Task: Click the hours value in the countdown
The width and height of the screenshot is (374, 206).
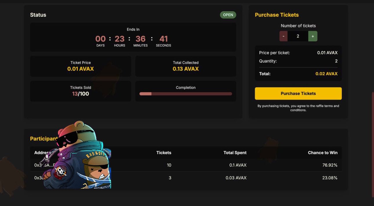Action: pos(119,39)
